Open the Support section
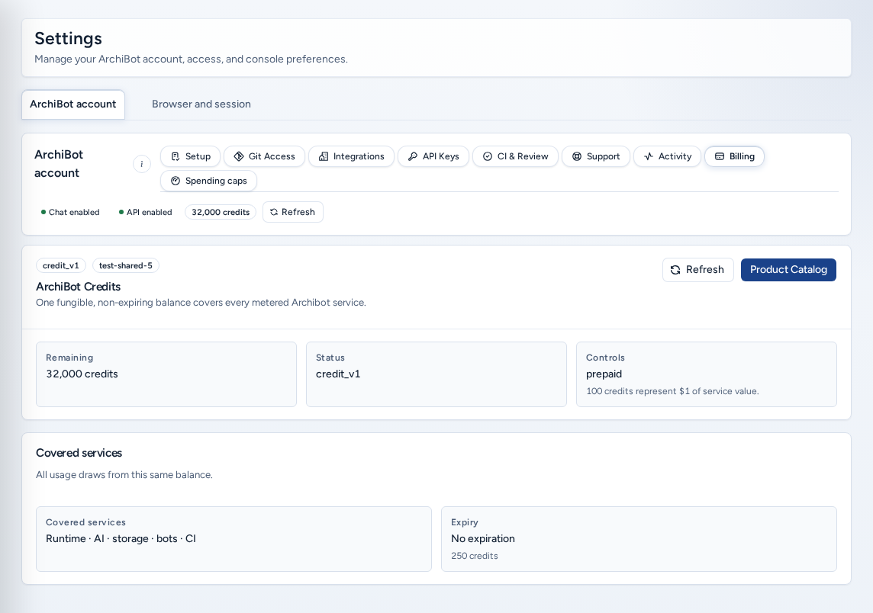The height and width of the screenshot is (613, 873). click(x=596, y=156)
